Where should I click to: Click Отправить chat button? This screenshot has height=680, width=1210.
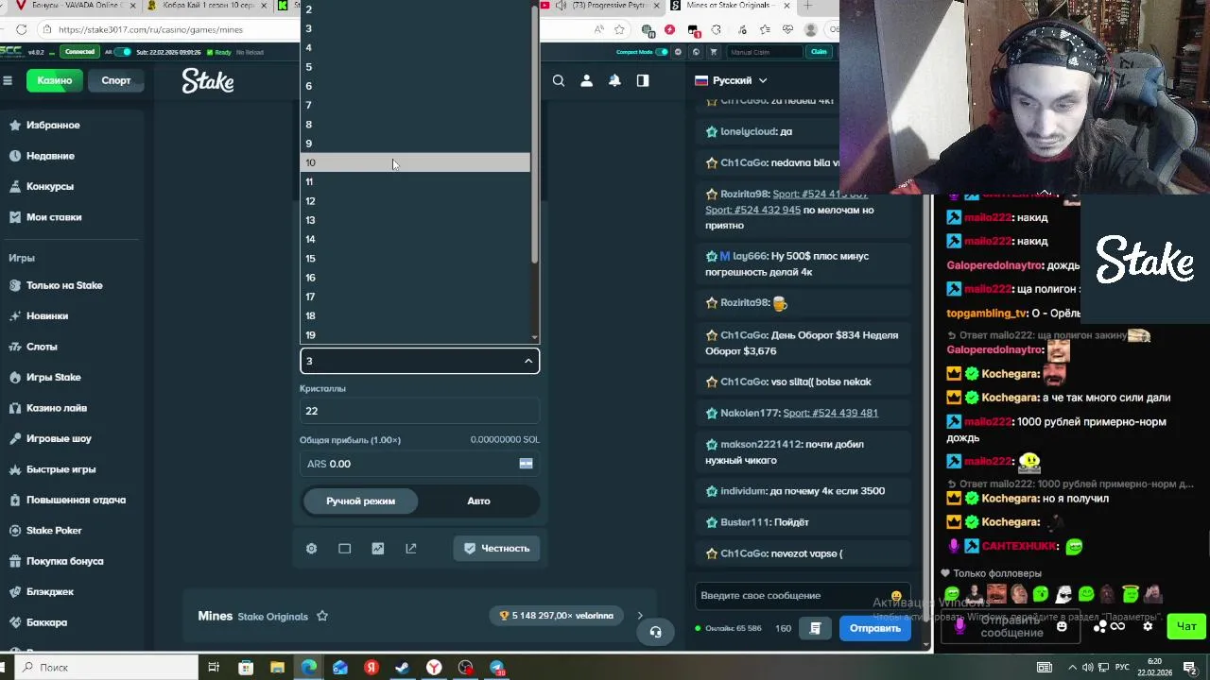(874, 628)
